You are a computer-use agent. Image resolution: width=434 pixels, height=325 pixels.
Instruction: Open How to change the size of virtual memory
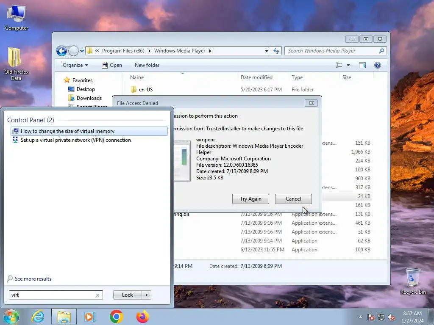pos(89,131)
